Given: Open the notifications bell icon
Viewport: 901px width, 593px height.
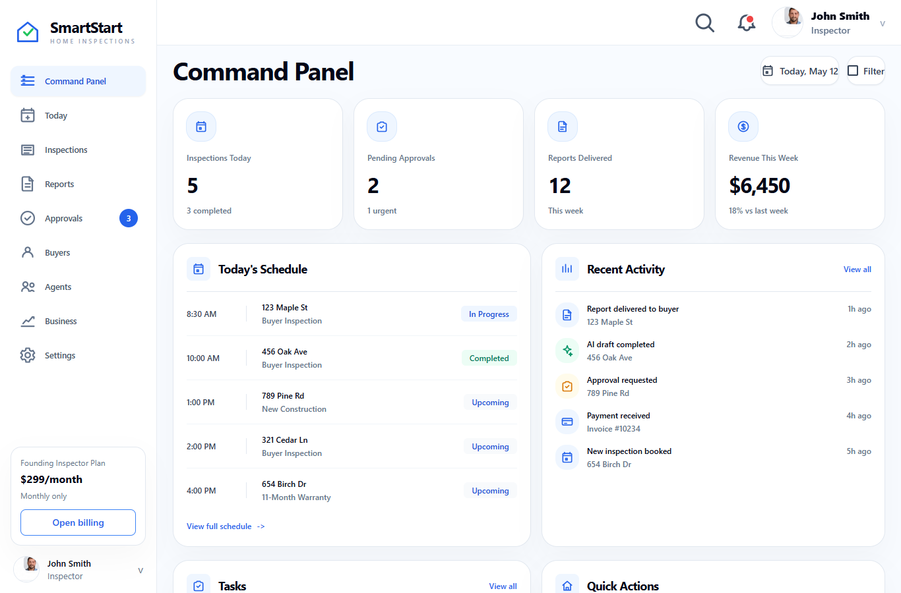Looking at the screenshot, I should click(x=746, y=23).
